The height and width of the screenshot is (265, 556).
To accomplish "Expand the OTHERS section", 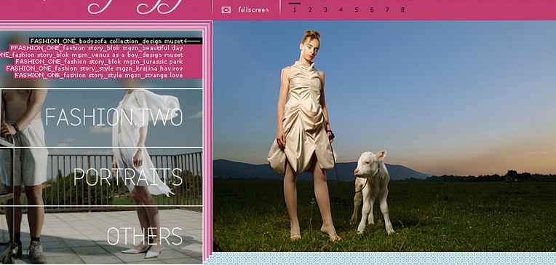I will 145,237.
